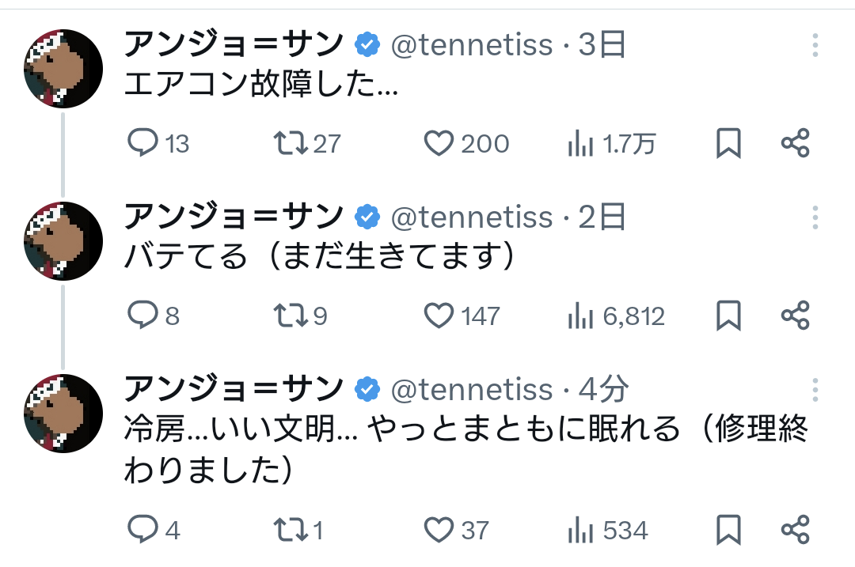
Task: Reply to the エアコン故障した tweet
Action: click(143, 143)
